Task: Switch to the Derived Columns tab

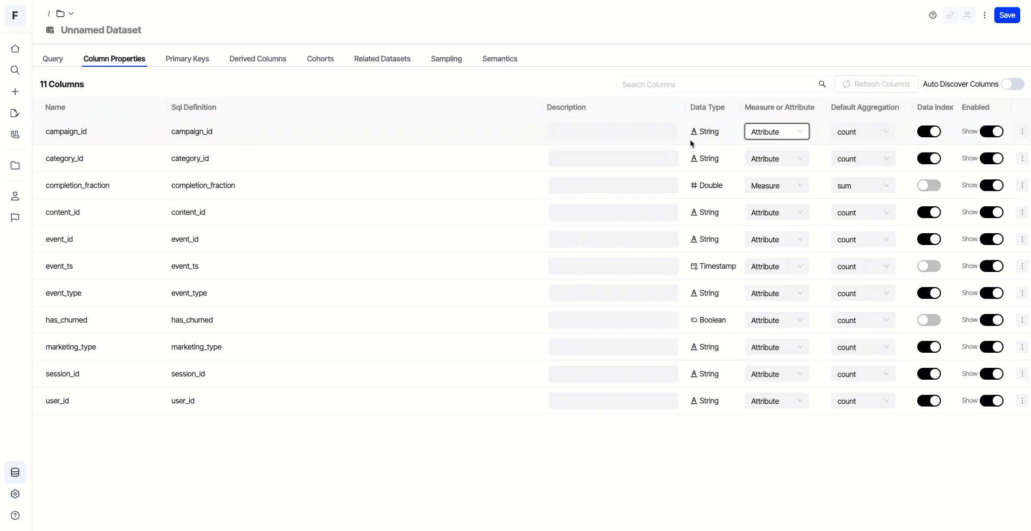Action: click(258, 59)
